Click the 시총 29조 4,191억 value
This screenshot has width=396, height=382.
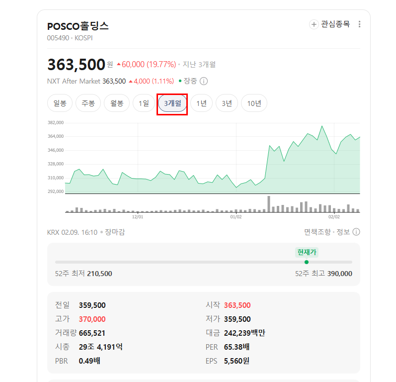coord(101,347)
